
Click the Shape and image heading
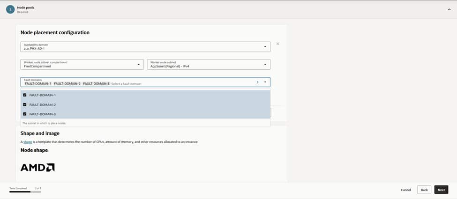point(40,133)
